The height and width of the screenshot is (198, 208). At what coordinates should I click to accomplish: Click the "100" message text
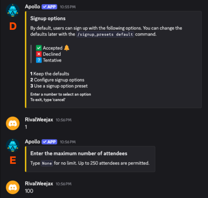29,191
